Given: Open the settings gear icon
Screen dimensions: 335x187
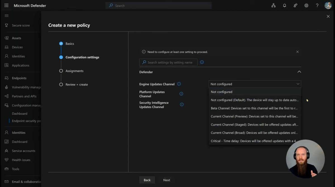Looking at the screenshot, I should click(x=306, y=6).
